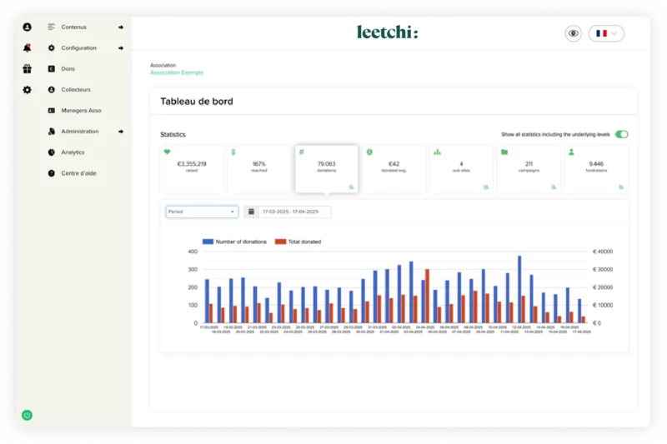Open the Period dropdown
667x444 pixels.
pyautogui.click(x=202, y=212)
